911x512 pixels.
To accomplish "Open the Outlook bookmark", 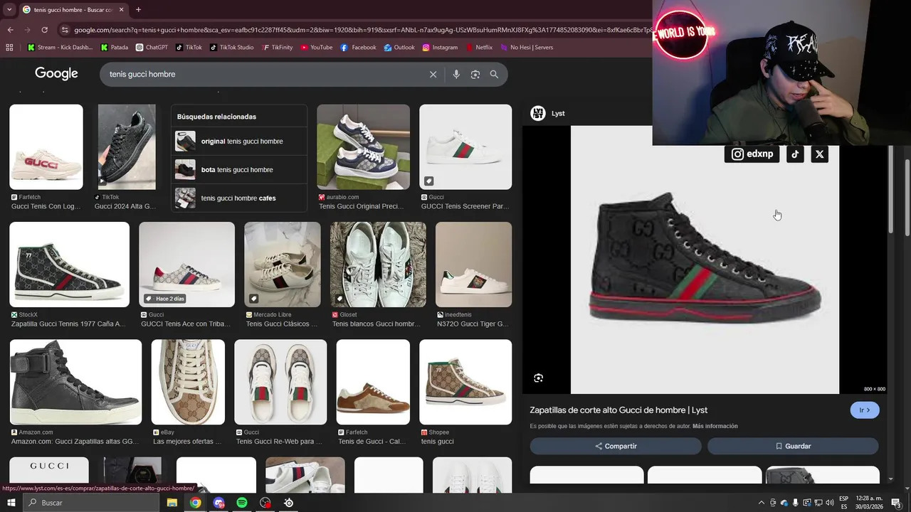I will click(399, 48).
